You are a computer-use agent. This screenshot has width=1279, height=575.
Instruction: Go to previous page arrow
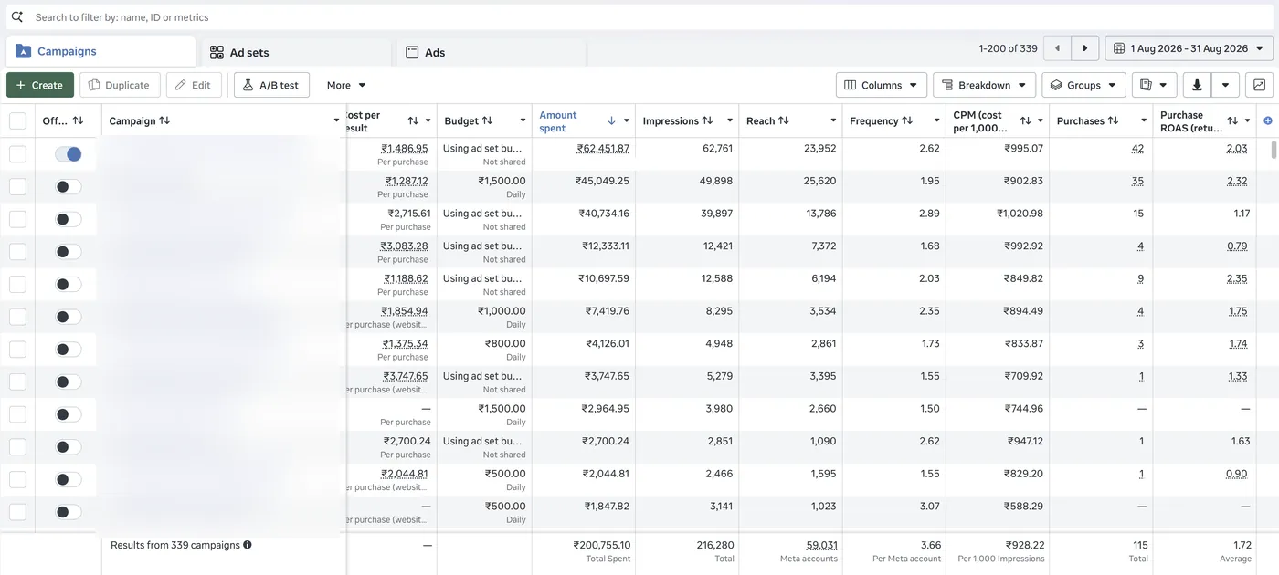click(1057, 48)
